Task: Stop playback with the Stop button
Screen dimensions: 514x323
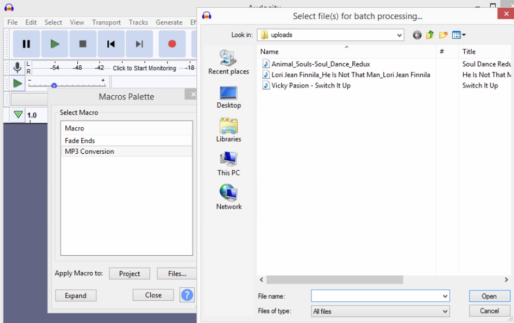Action: (x=83, y=44)
